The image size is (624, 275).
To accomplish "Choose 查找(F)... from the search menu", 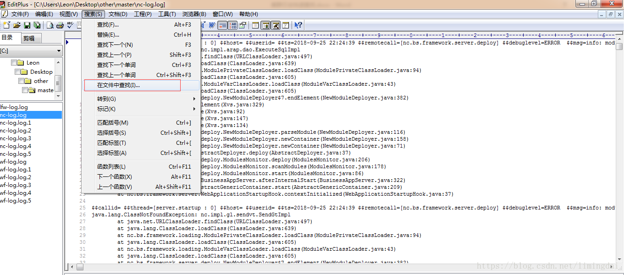I will (141, 25).
